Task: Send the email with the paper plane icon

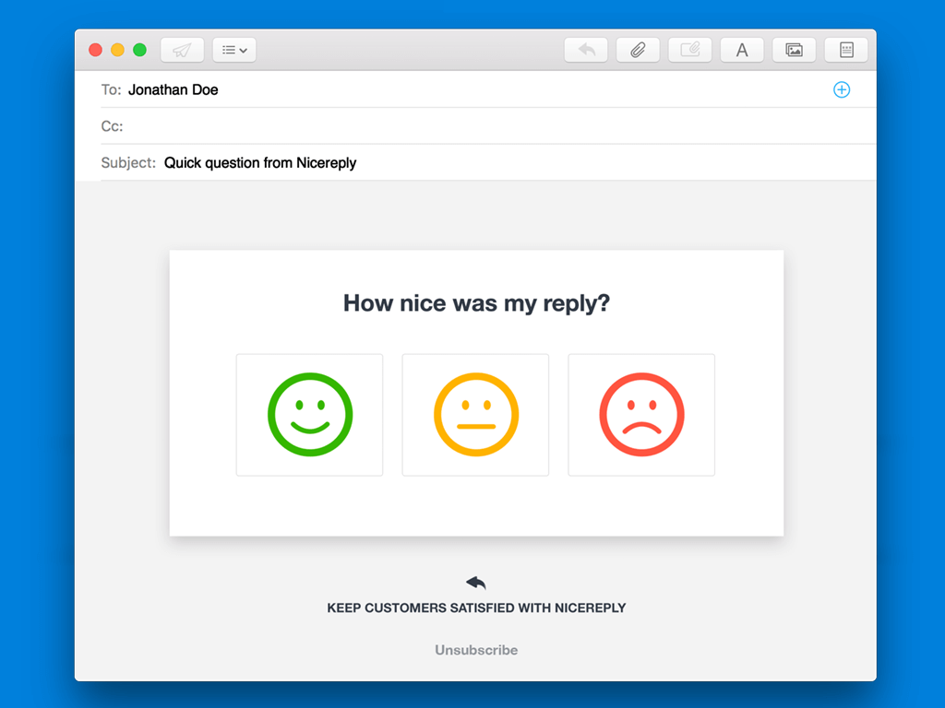Action: click(x=182, y=50)
